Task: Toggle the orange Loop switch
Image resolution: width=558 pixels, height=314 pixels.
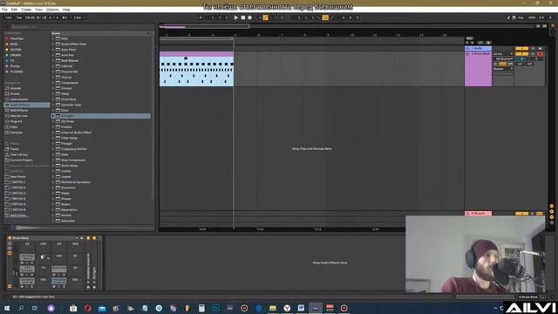Action: [x=325, y=17]
